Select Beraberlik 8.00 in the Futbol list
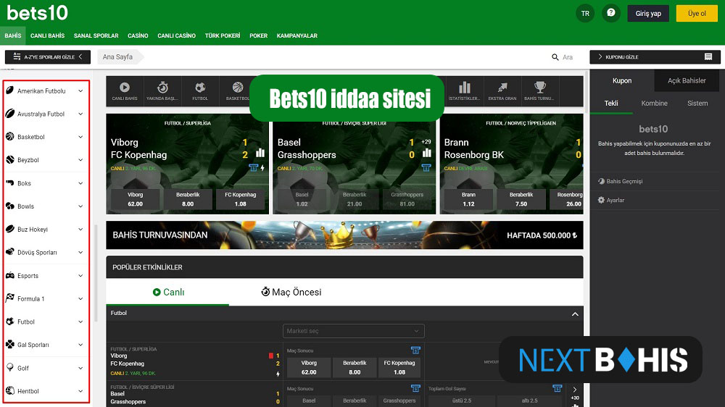725x407 pixels. pos(355,367)
